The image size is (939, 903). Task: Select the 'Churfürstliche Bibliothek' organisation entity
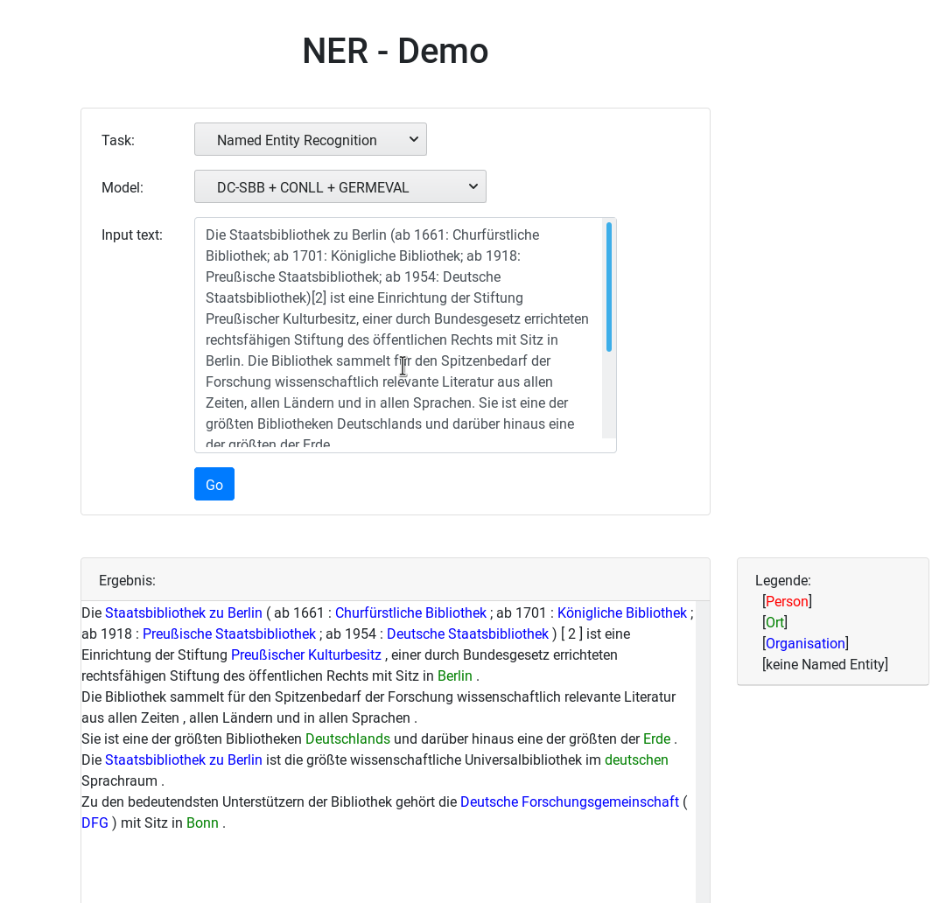click(410, 612)
